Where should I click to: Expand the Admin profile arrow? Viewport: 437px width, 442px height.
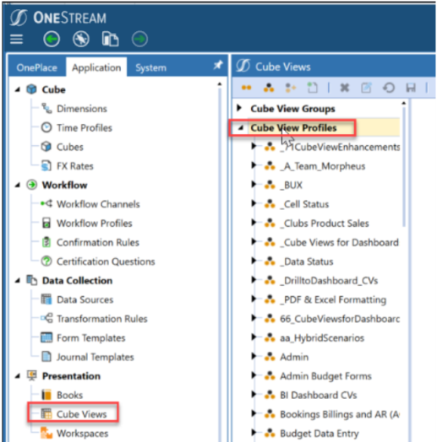pos(254,356)
